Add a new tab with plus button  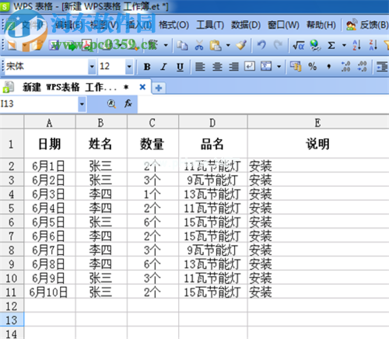point(159,88)
